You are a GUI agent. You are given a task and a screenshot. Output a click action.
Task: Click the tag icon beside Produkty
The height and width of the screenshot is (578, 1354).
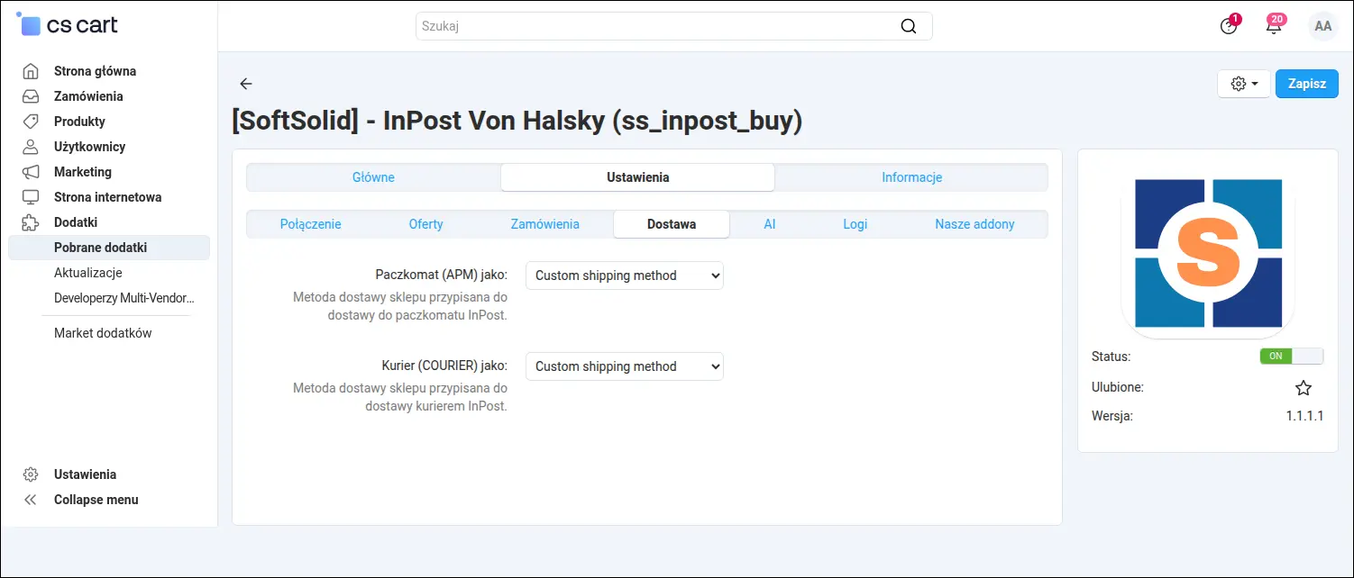pos(31,122)
